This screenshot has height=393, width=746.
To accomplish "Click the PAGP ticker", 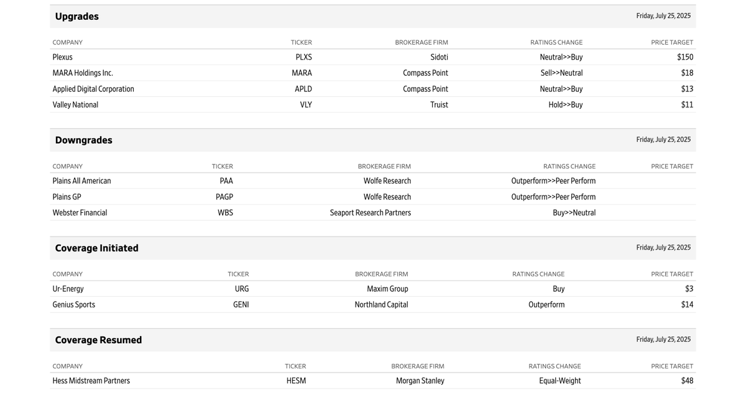I will pos(224,197).
